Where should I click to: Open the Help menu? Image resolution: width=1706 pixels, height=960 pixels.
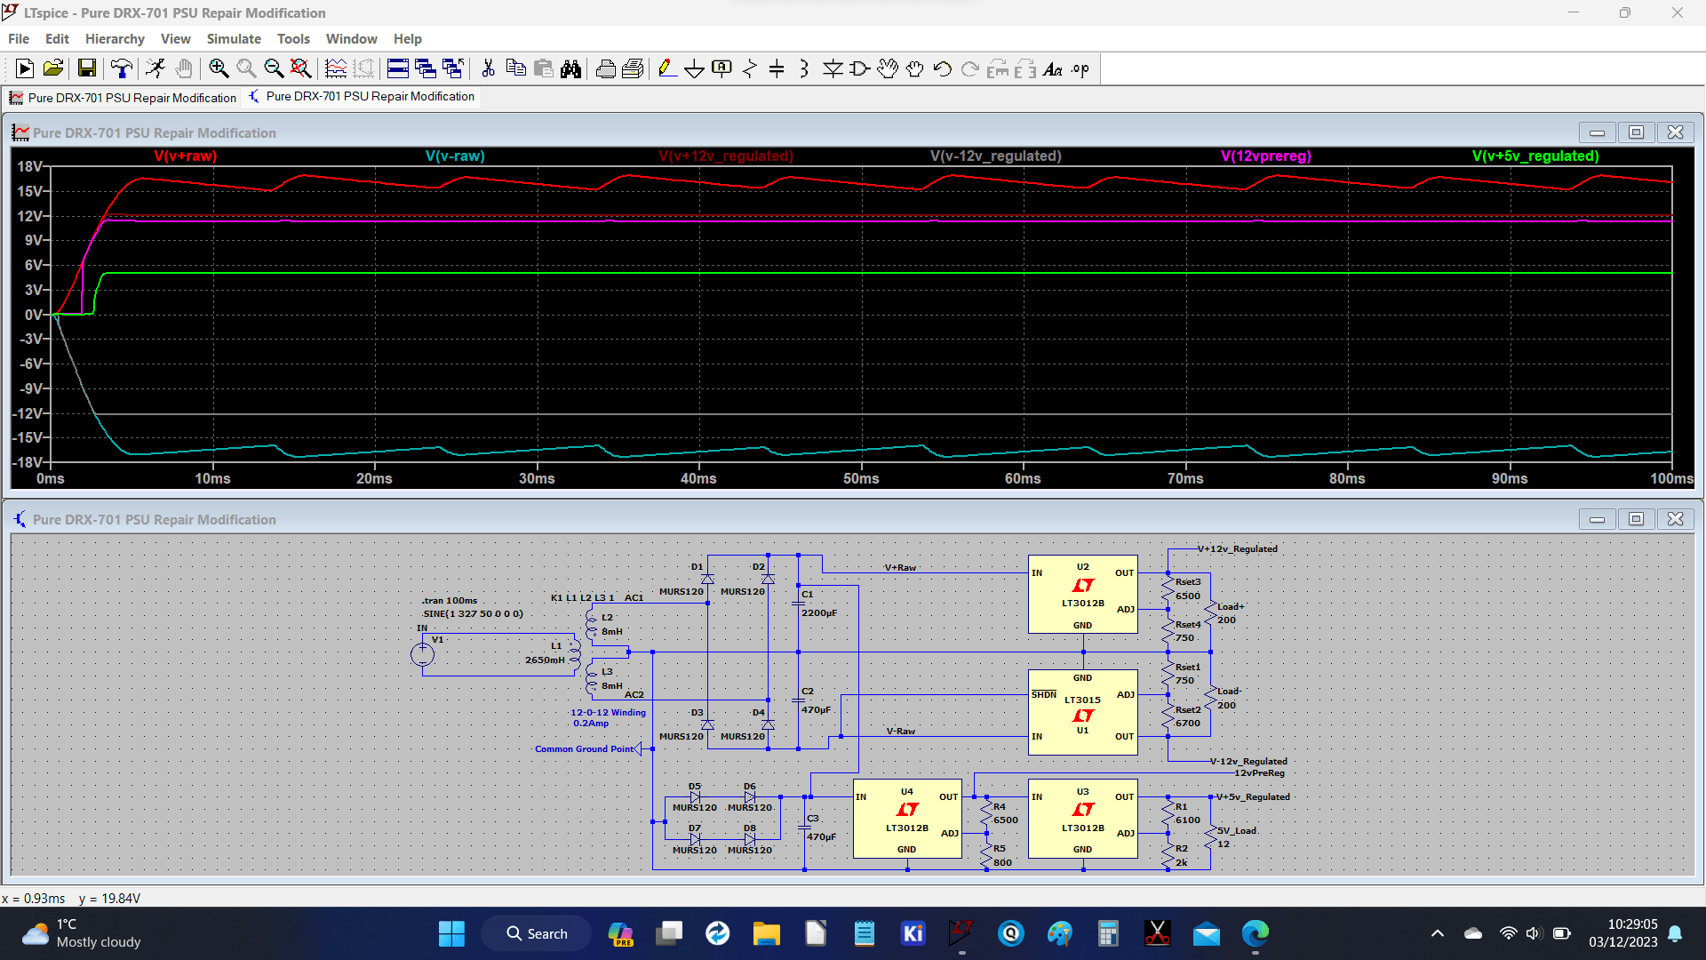tap(407, 39)
